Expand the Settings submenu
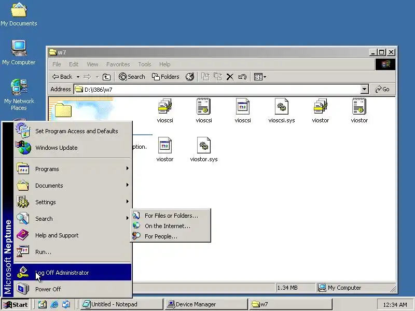 click(73, 202)
